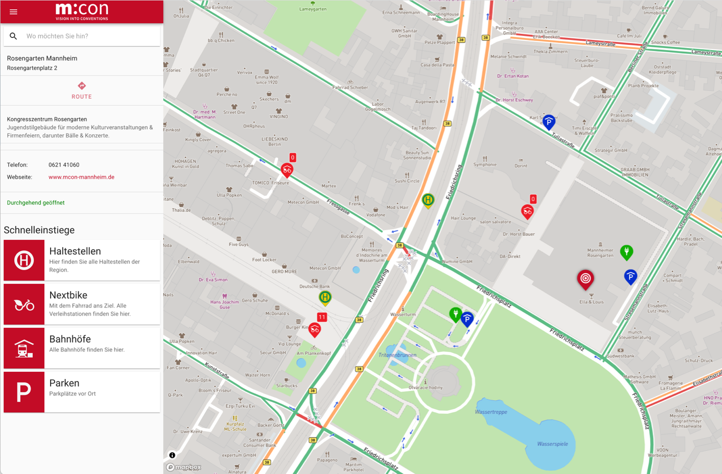This screenshot has height=474, width=722.
Task: Select the blue parking marker near Wasserturm
Action: pyautogui.click(x=467, y=319)
